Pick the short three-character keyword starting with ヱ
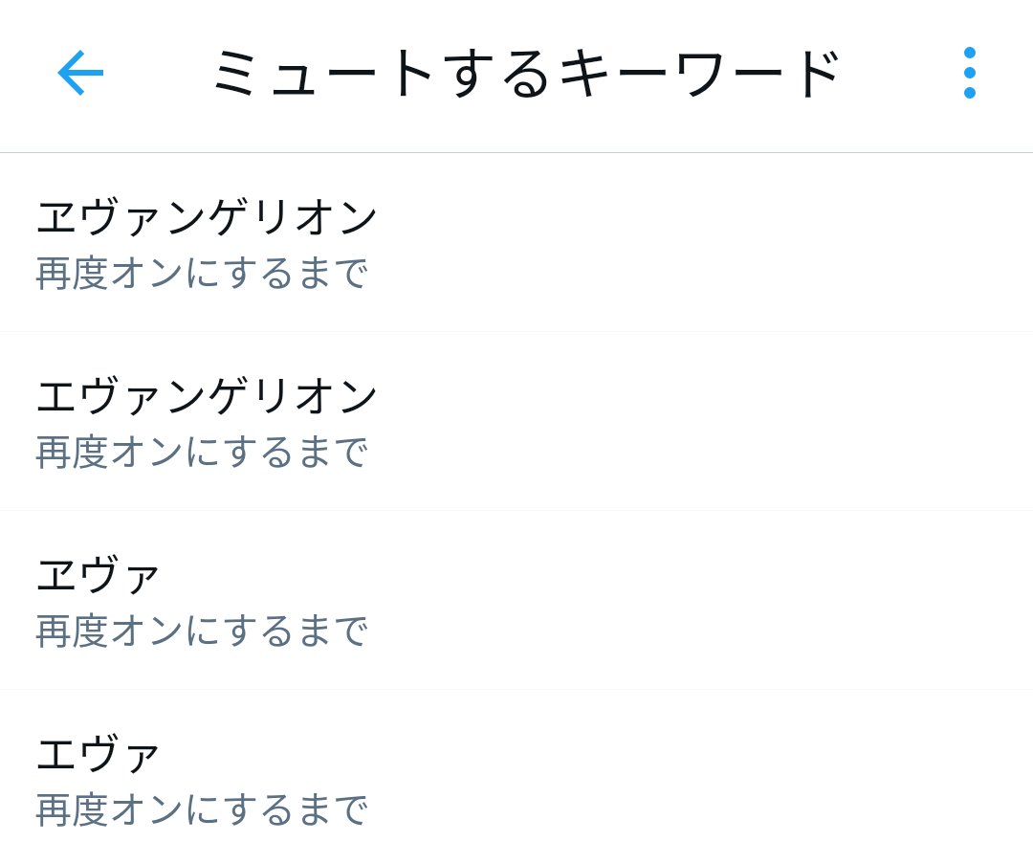The height and width of the screenshot is (864, 1033). point(99,575)
